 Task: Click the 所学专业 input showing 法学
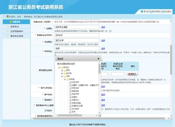tap(77, 48)
